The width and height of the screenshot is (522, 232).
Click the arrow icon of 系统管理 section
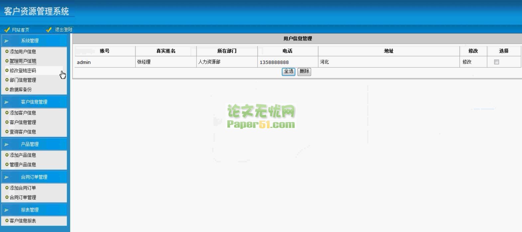7,41
